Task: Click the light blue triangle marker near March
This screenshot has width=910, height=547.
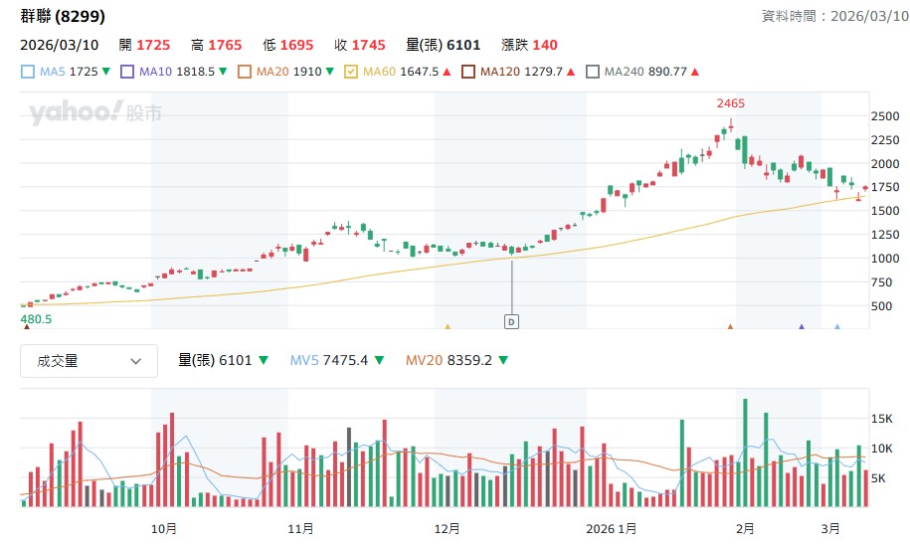Action: pyautogui.click(x=837, y=326)
